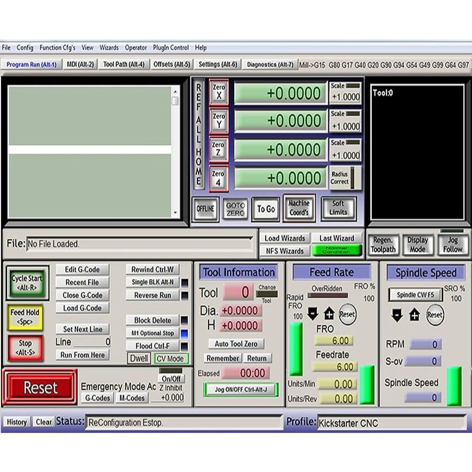Open the Diagnostics tab

point(270,64)
